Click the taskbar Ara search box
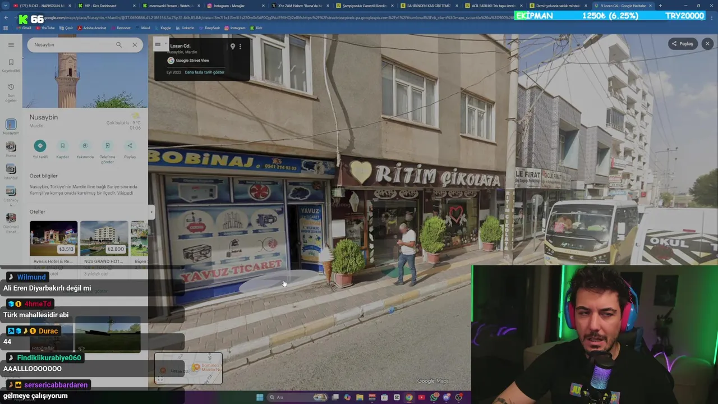The image size is (718, 404). coord(297,397)
